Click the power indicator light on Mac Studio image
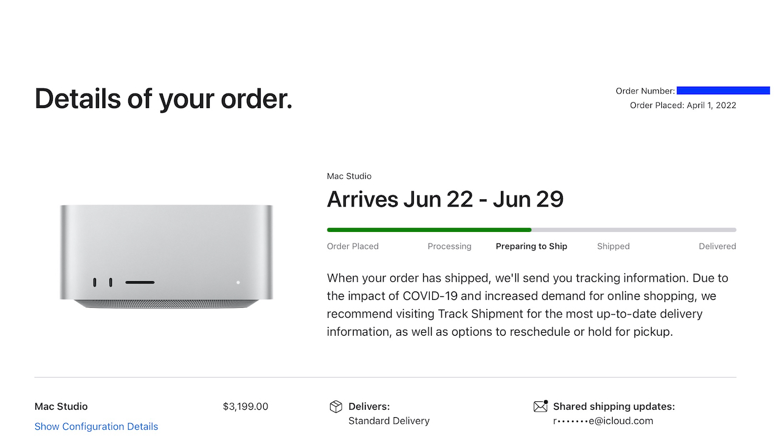This screenshot has width=778, height=436. pos(238,282)
